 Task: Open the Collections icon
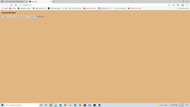coord(178,5)
